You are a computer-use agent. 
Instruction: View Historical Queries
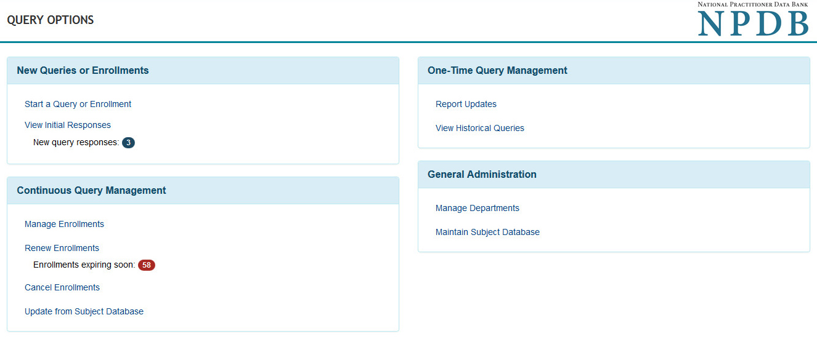point(480,128)
